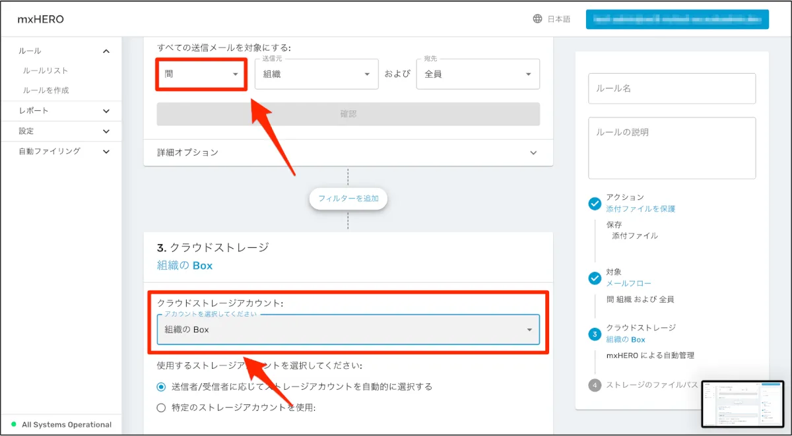Click the ストレージのファイルパス step label
The height and width of the screenshot is (436, 792).
point(652,385)
